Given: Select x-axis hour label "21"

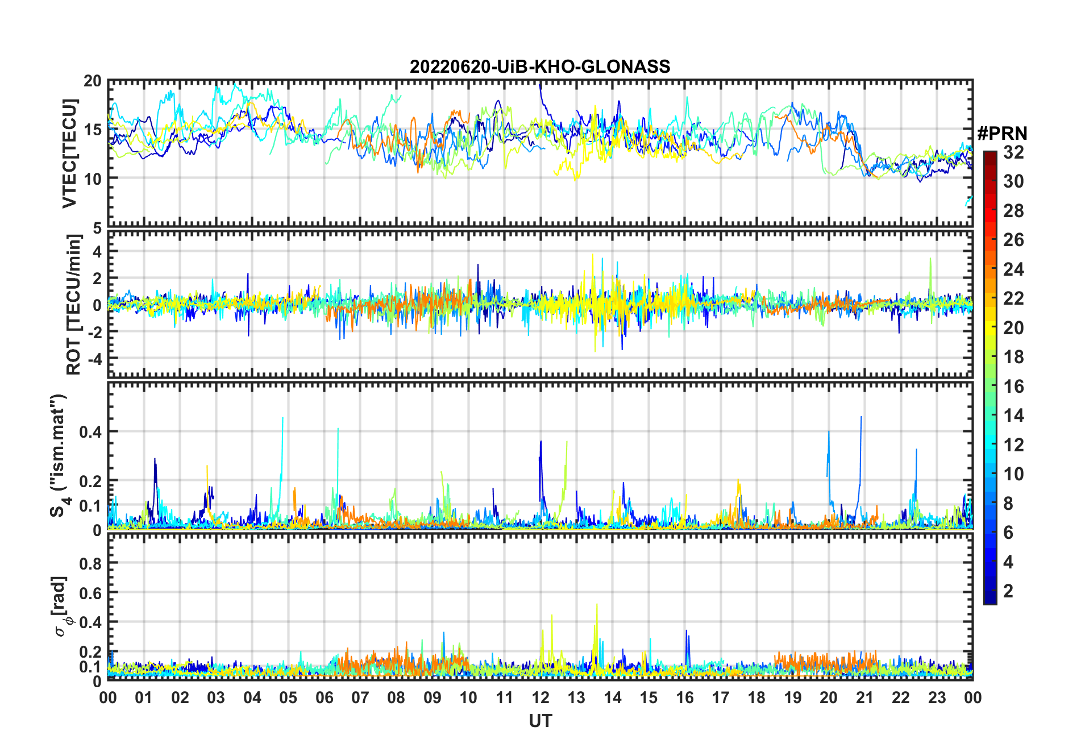Looking at the screenshot, I should [864, 697].
